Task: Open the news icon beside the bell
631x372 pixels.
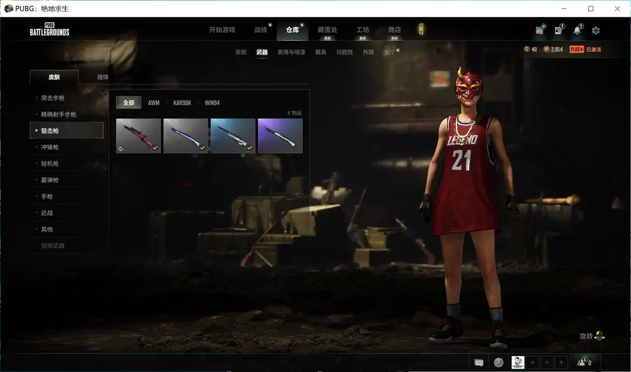Action: pyautogui.click(x=559, y=30)
